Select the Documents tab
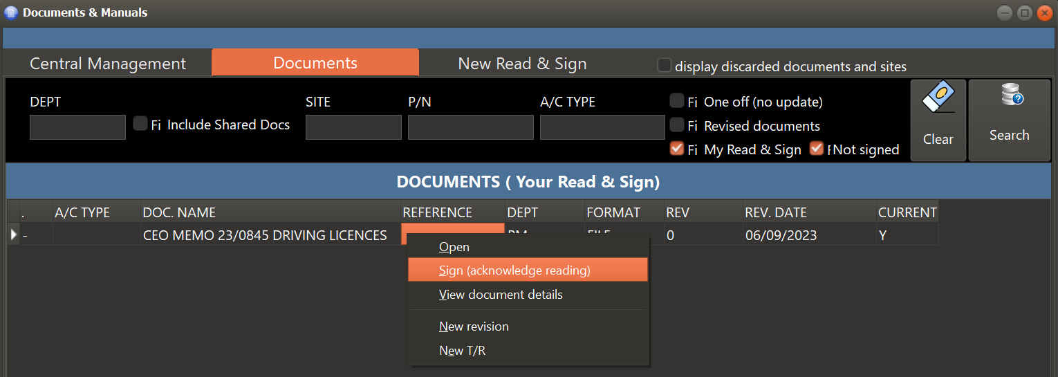This screenshot has height=377, width=1058. (315, 63)
